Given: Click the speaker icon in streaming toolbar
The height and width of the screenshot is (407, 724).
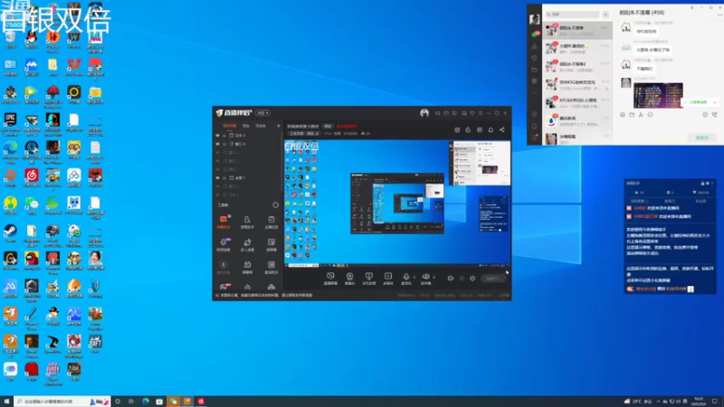Looking at the screenshot, I should (x=425, y=277).
